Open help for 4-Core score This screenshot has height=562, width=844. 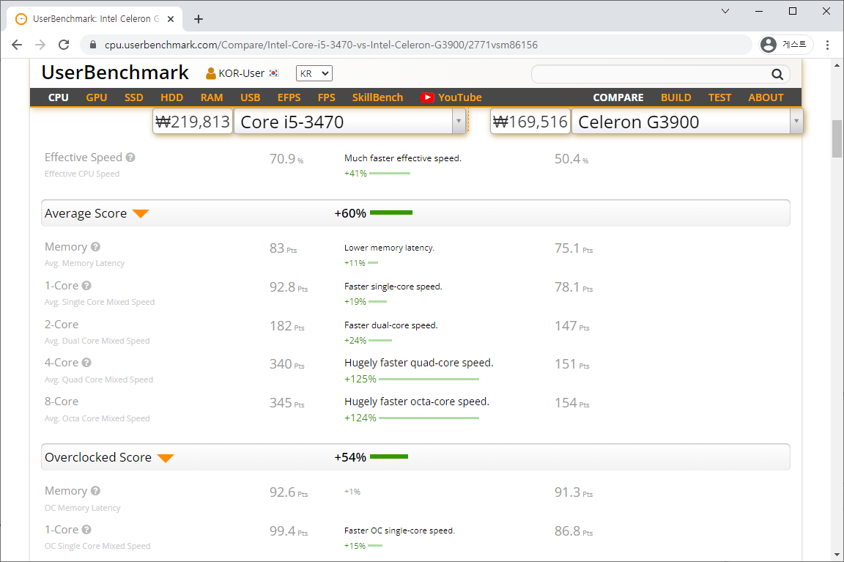tap(86, 362)
